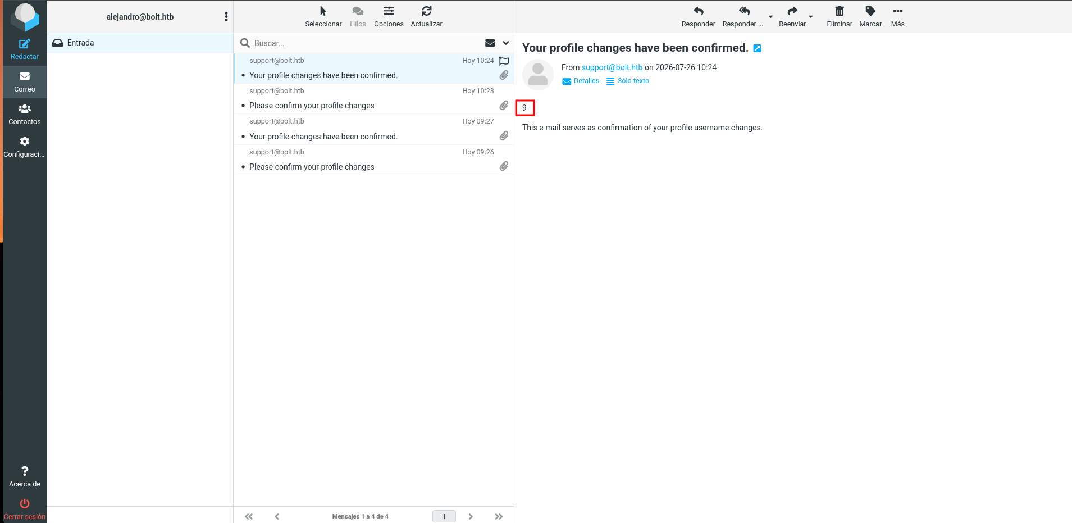The image size is (1072, 523).
Task: Select the Entrada inbox folder
Action: click(140, 43)
